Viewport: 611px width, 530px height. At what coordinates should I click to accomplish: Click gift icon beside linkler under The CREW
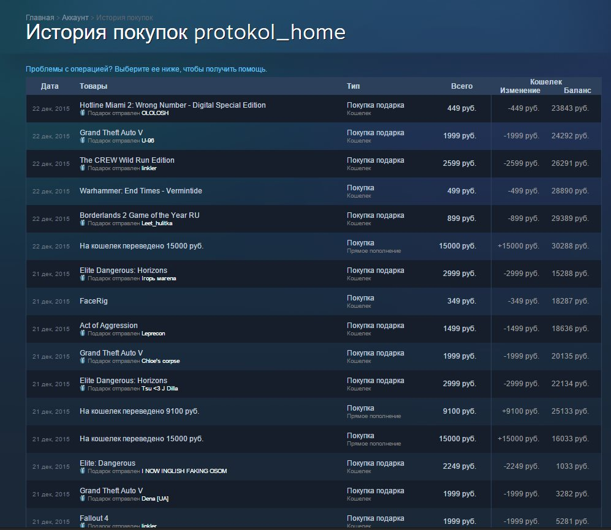[82, 168]
